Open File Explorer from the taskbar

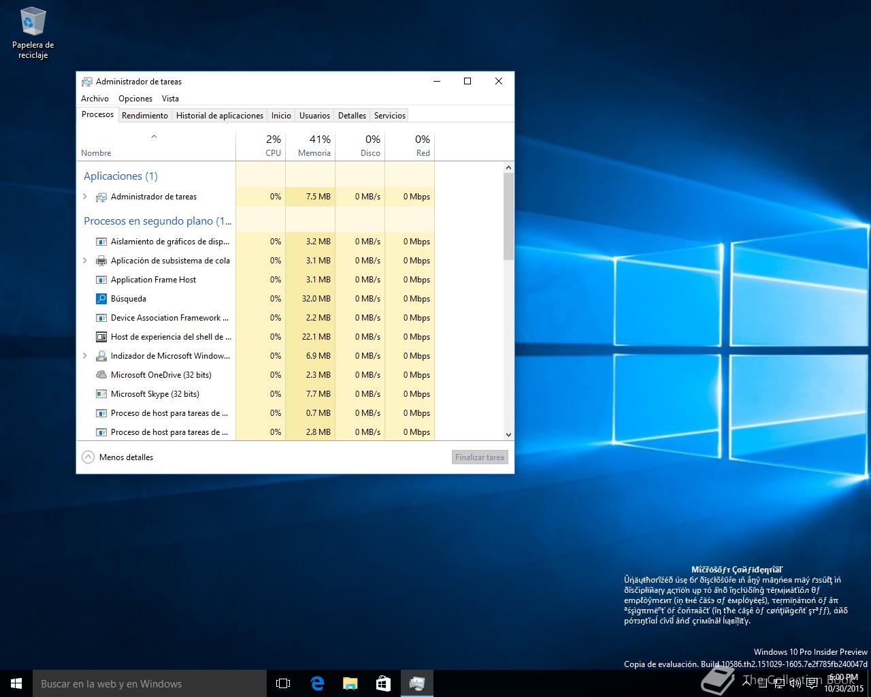click(x=350, y=683)
